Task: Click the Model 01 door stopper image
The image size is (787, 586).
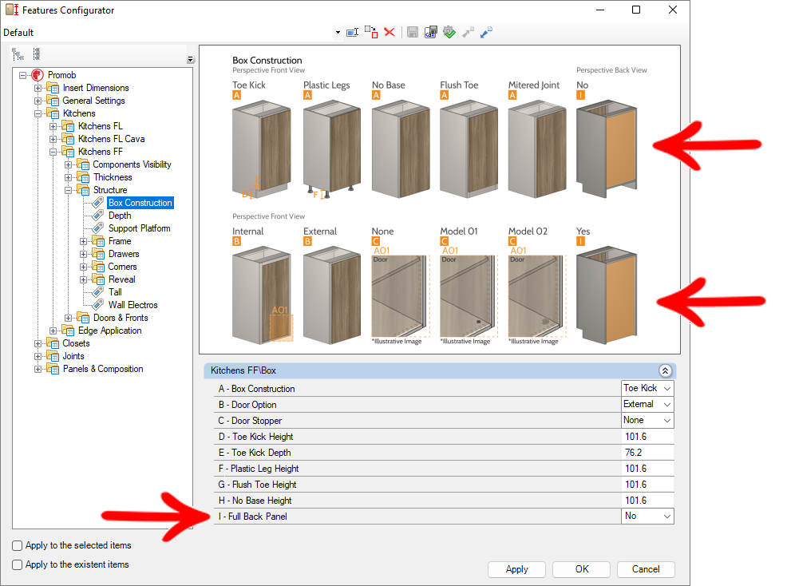Action: 469,295
